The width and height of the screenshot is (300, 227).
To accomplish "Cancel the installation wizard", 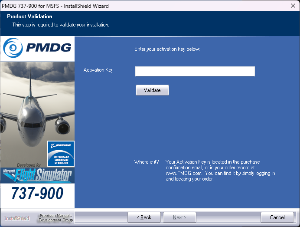I will (x=277, y=217).
